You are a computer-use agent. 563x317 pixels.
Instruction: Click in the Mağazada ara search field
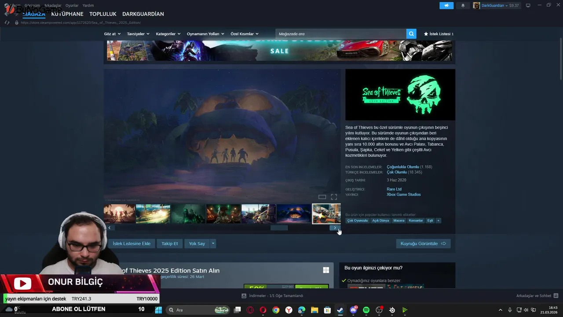click(341, 34)
